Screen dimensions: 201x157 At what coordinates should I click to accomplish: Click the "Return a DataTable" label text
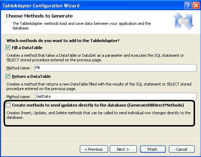(31, 76)
